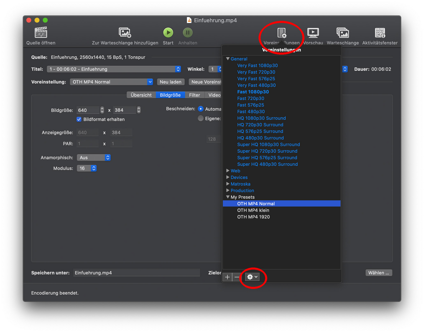The height and width of the screenshot is (332, 424).
Task: Select the Automatisch cropping radio button
Action: (x=201, y=109)
